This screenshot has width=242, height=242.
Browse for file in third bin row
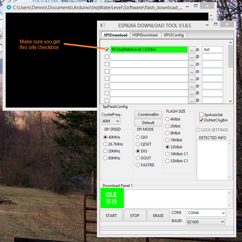click(x=192, y=64)
